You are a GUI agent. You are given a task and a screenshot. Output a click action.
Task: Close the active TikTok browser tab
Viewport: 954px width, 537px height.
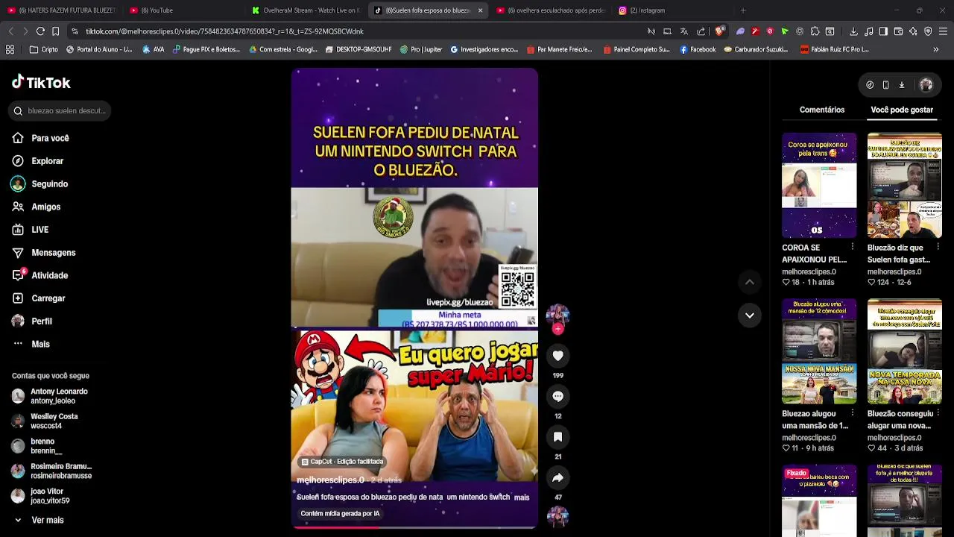pyautogui.click(x=480, y=10)
